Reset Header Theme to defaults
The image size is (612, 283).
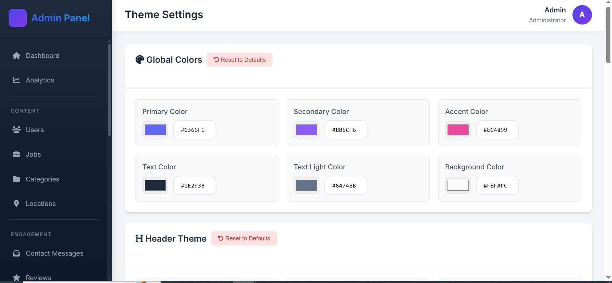coord(244,238)
